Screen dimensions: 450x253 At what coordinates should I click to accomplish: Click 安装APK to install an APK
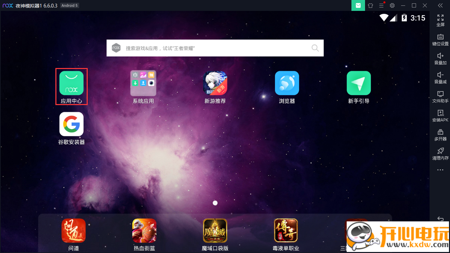pos(440,115)
